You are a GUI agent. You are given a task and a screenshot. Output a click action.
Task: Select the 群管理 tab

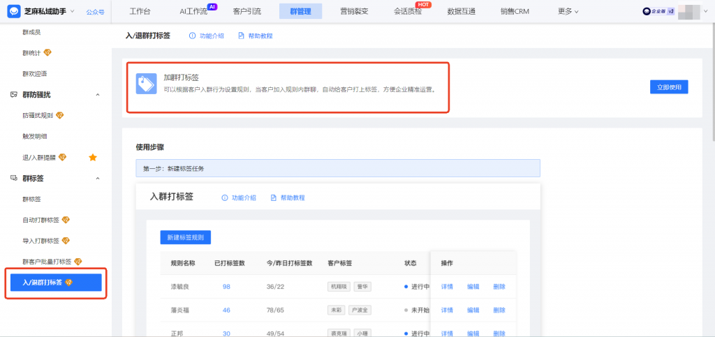(300, 11)
